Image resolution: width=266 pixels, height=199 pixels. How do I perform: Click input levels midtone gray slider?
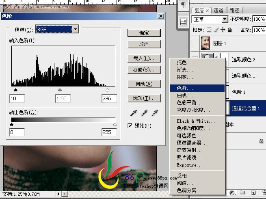[x=60, y=90]
